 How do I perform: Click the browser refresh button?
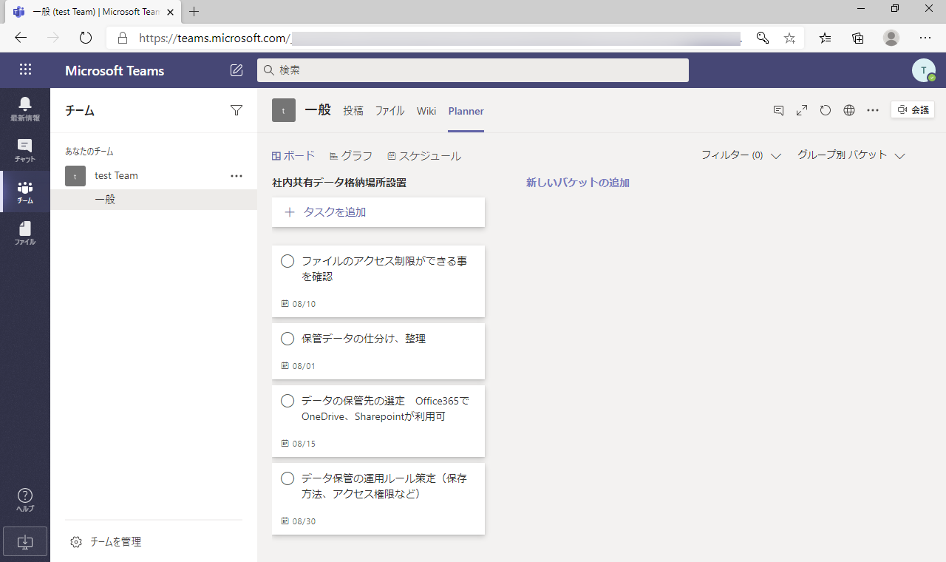[86, 38]
